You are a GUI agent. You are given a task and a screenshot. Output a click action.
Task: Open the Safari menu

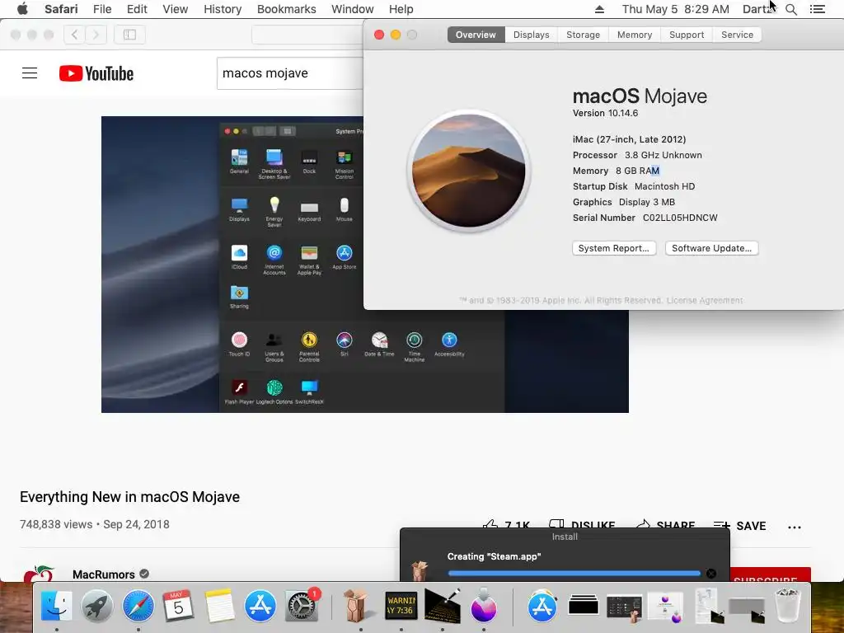pyautogui.click(x=61, y=9)
